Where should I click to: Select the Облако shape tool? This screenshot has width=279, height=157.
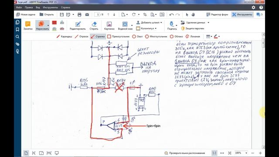coord(176,37)
